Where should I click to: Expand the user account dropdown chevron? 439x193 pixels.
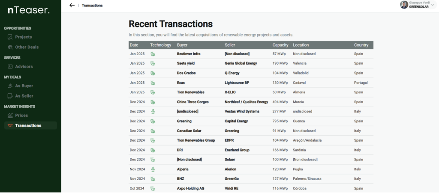[x=433, y=5]
